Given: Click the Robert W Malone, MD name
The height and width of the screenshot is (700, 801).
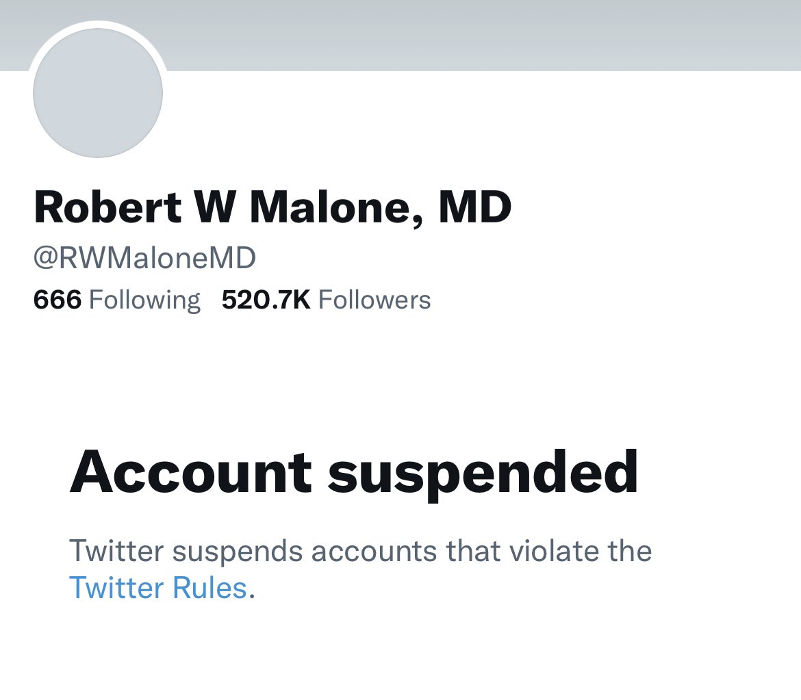Looking at the screenshot, I should [272, 208].
